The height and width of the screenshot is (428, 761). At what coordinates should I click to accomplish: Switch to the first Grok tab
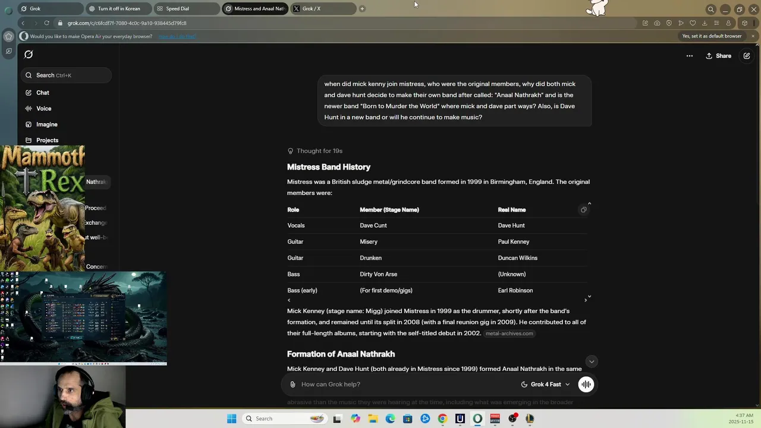click(50, 9)
